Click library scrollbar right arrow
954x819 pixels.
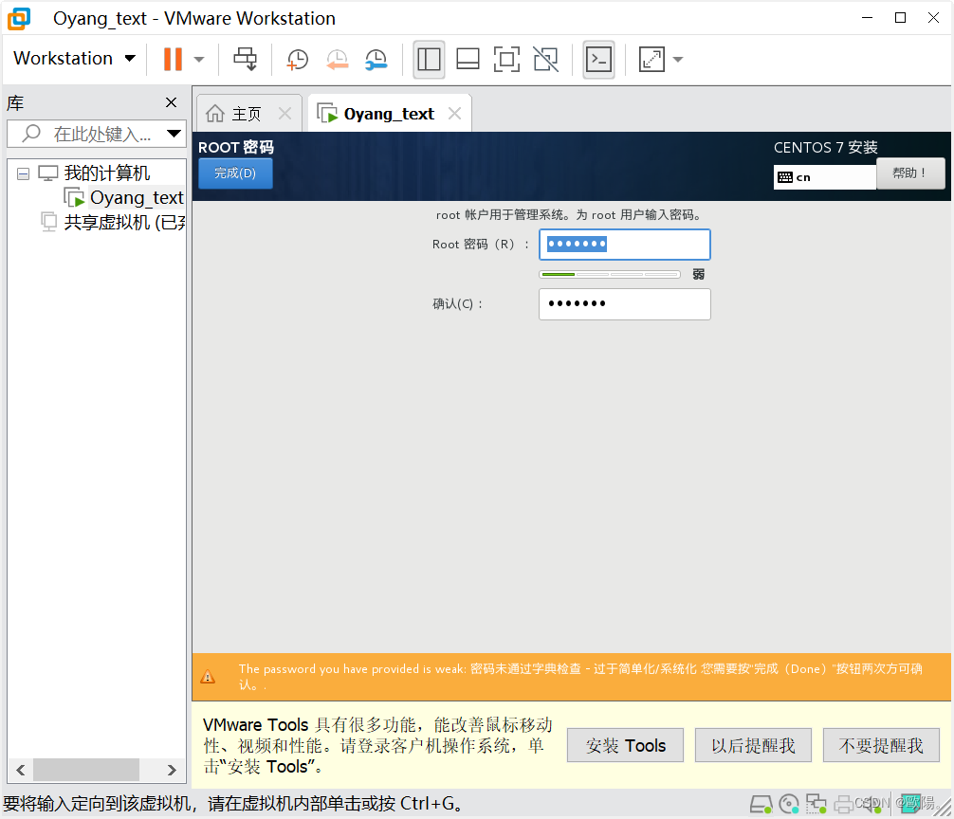[172, 771]
